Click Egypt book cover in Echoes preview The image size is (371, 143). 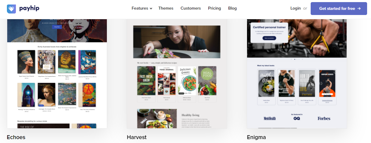26,62
